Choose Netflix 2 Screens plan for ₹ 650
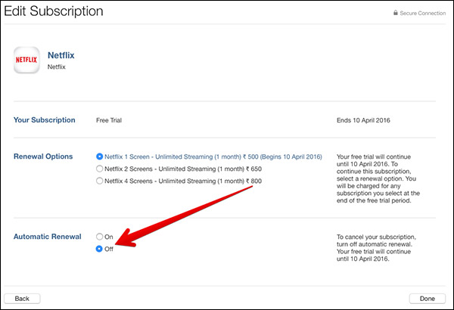This screenshot has height=310, width=454. [99, 169]
